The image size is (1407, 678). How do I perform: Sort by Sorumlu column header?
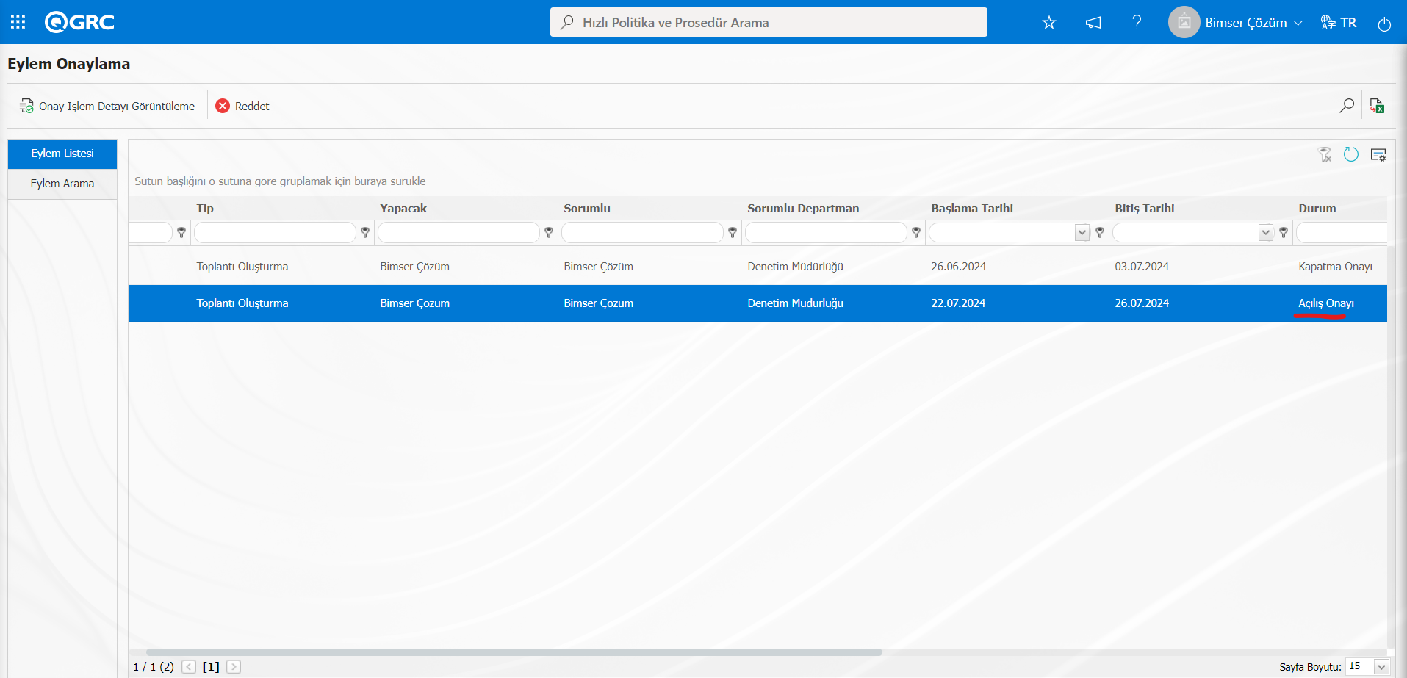(587, 209)
